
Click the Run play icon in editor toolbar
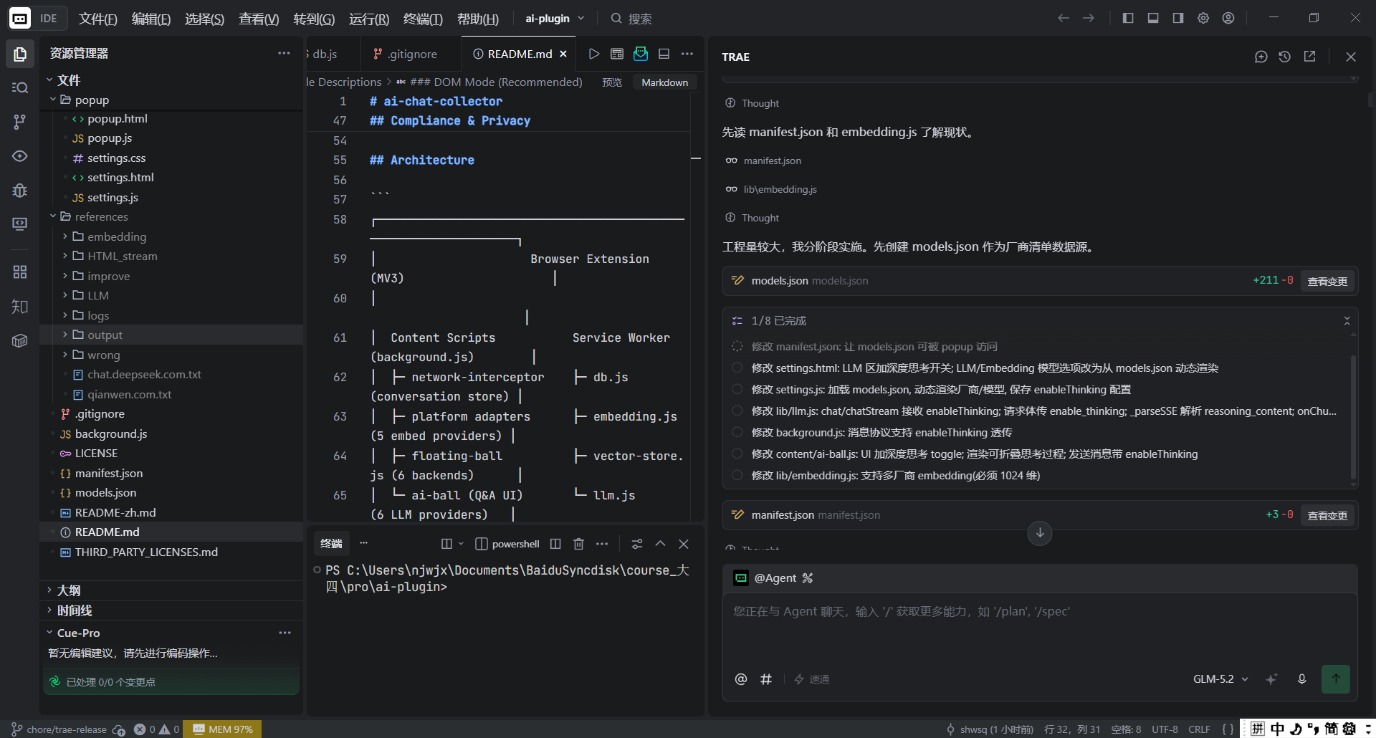pos(593,54)
